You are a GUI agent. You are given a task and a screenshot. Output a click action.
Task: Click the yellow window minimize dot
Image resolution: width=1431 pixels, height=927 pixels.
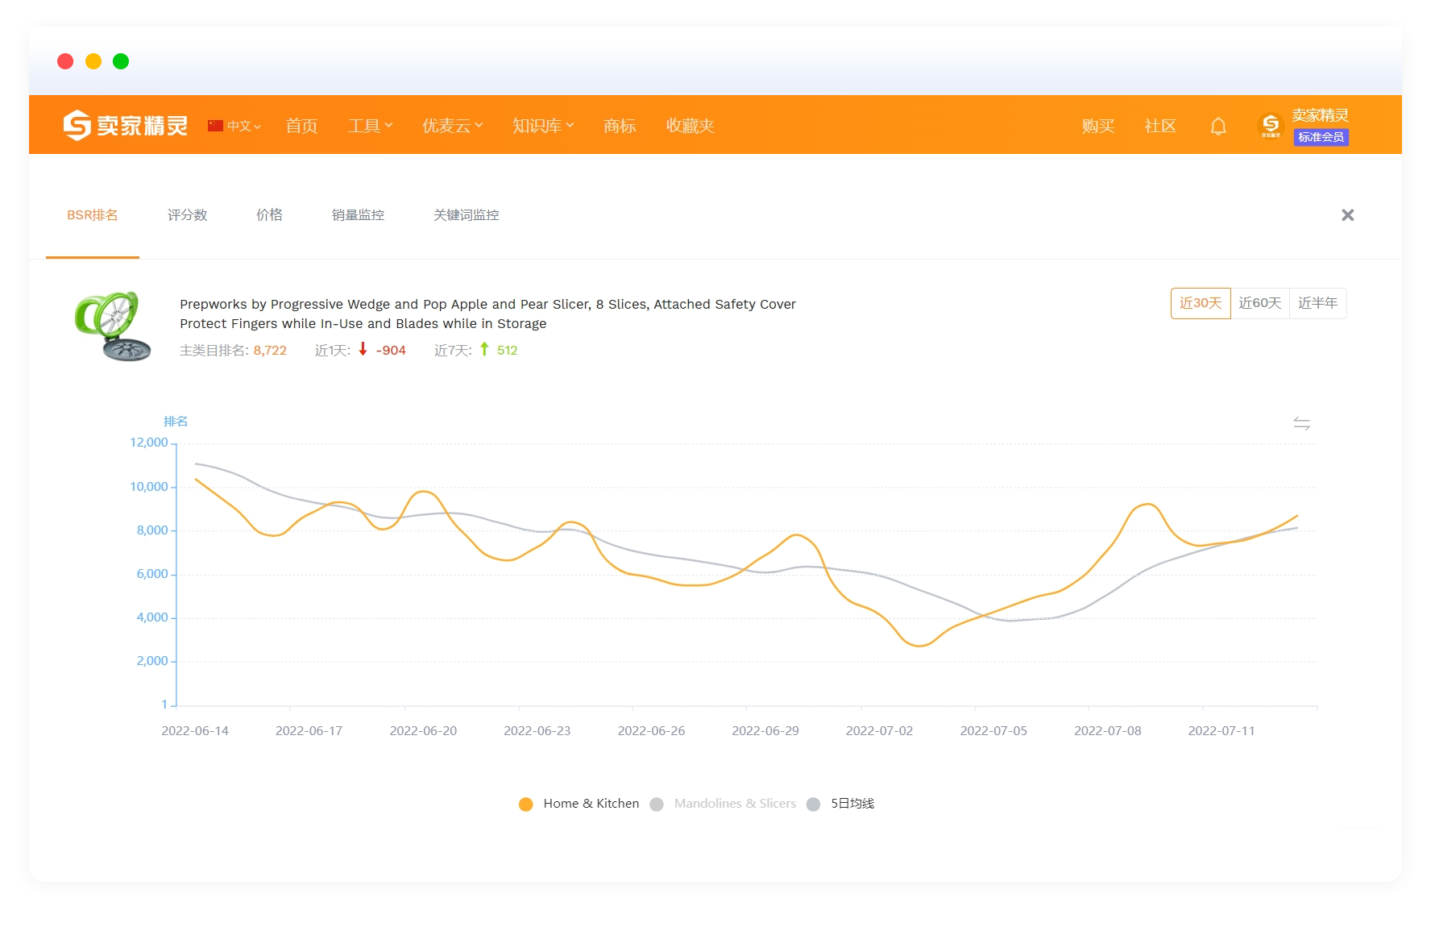pyautogui.click(x=93, y=61)
